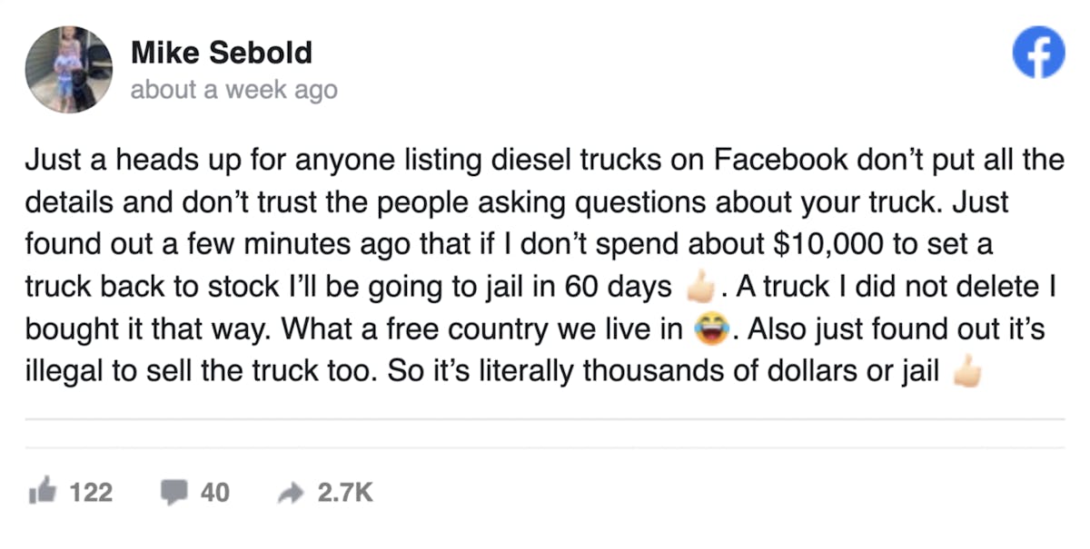
Task: Open the 40 comments count
Action: point(214,492)
